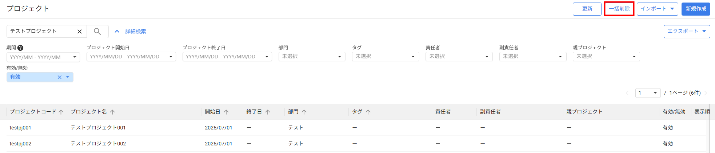The image size is (715, 153).
Task: Click the 新規作成 button
Action: tap(696, 9)
